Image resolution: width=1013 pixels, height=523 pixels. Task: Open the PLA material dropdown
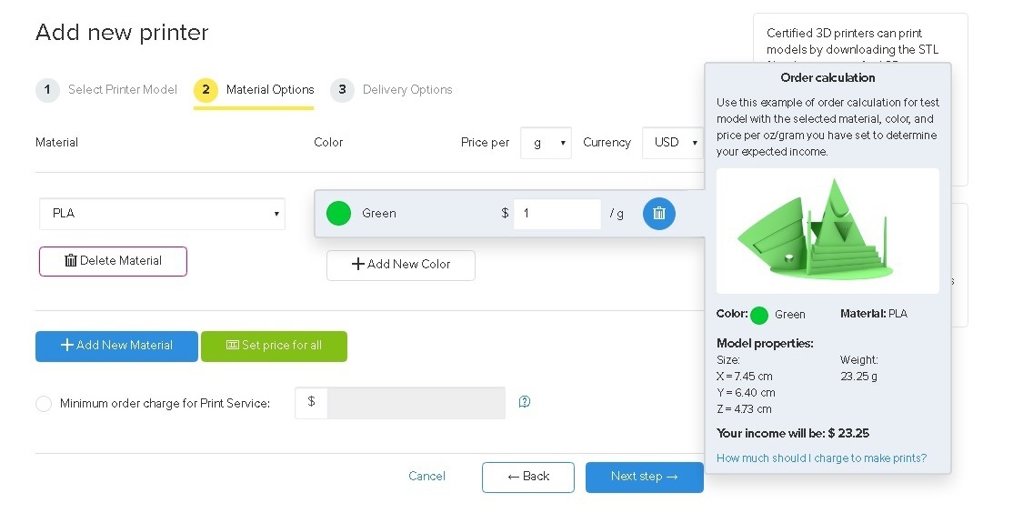click(162, 214)
